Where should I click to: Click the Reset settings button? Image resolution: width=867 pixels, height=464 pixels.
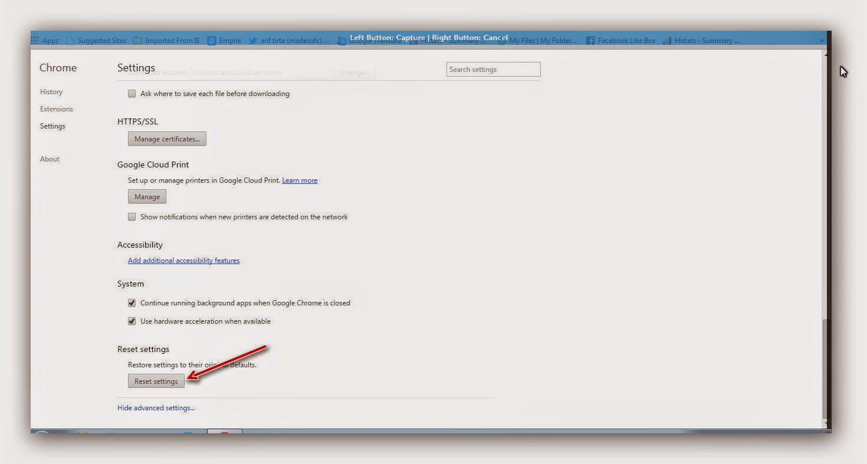pos(156,381)
